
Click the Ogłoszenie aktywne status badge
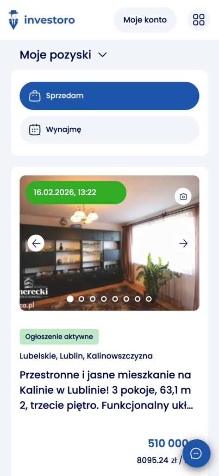[x=59, y=337]
